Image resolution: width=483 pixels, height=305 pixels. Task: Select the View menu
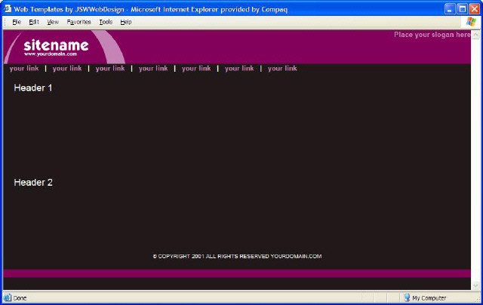click(53, 22)
